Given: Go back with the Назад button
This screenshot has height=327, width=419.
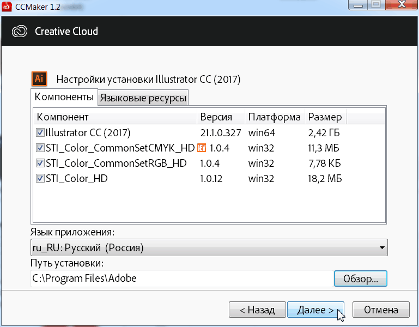Looking at the screenshot, I should (x=257, y=310).
